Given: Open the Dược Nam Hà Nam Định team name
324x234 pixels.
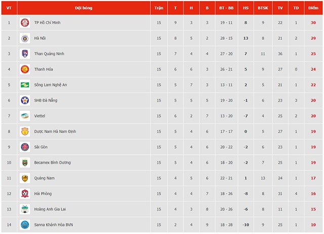Looking at the screenshot, I should [55, 132].
